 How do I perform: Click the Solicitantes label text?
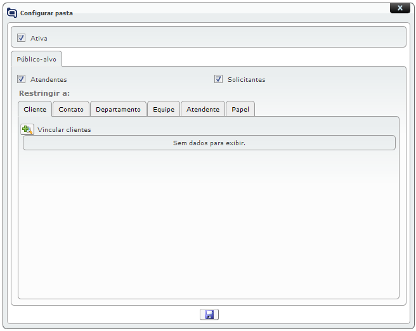pos(246,80)
